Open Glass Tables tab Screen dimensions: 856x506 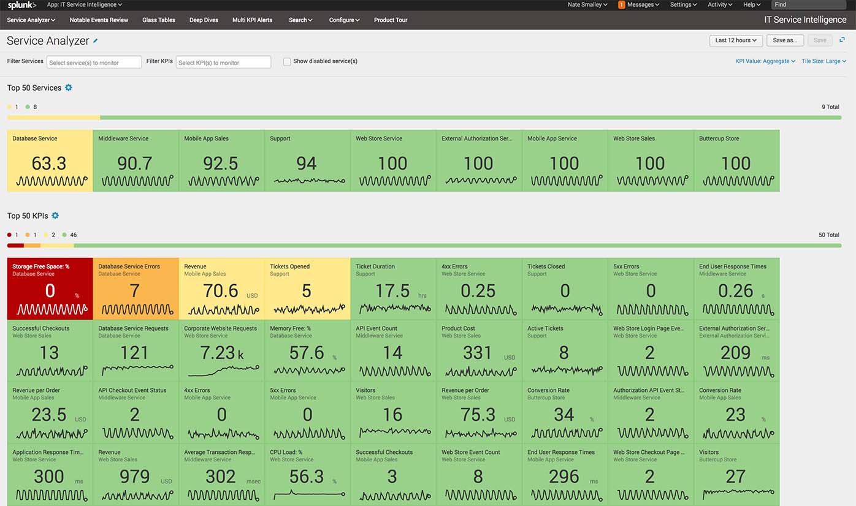(x=159, y=20)
